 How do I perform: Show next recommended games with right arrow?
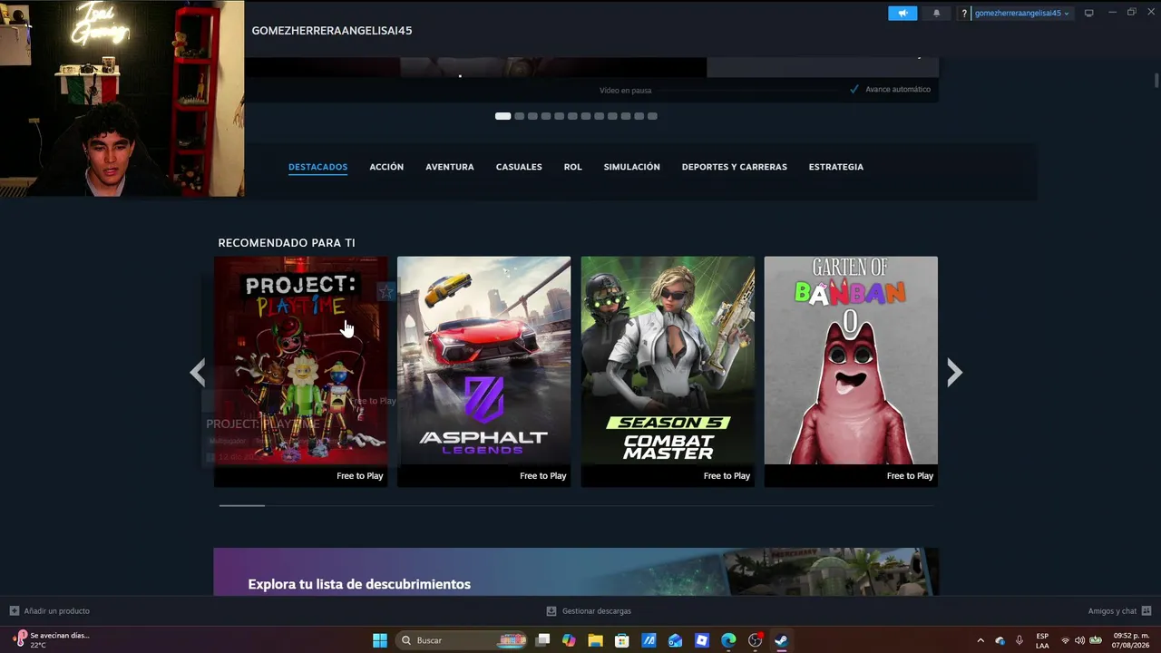coord(954,372)
